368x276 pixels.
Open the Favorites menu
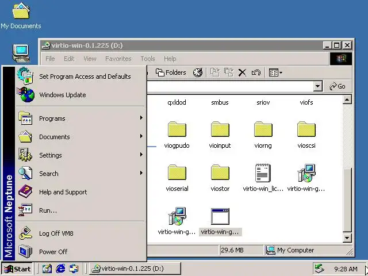[118, 59]
